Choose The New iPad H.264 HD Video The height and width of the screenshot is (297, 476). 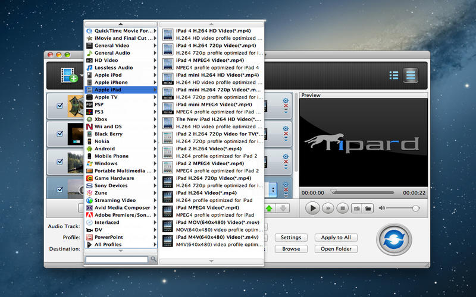(212, 123)
